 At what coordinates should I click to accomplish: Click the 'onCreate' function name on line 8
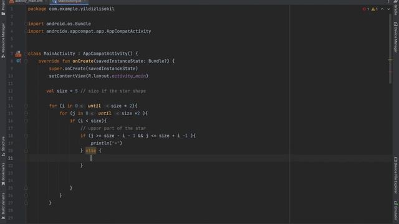pos(83,61)
